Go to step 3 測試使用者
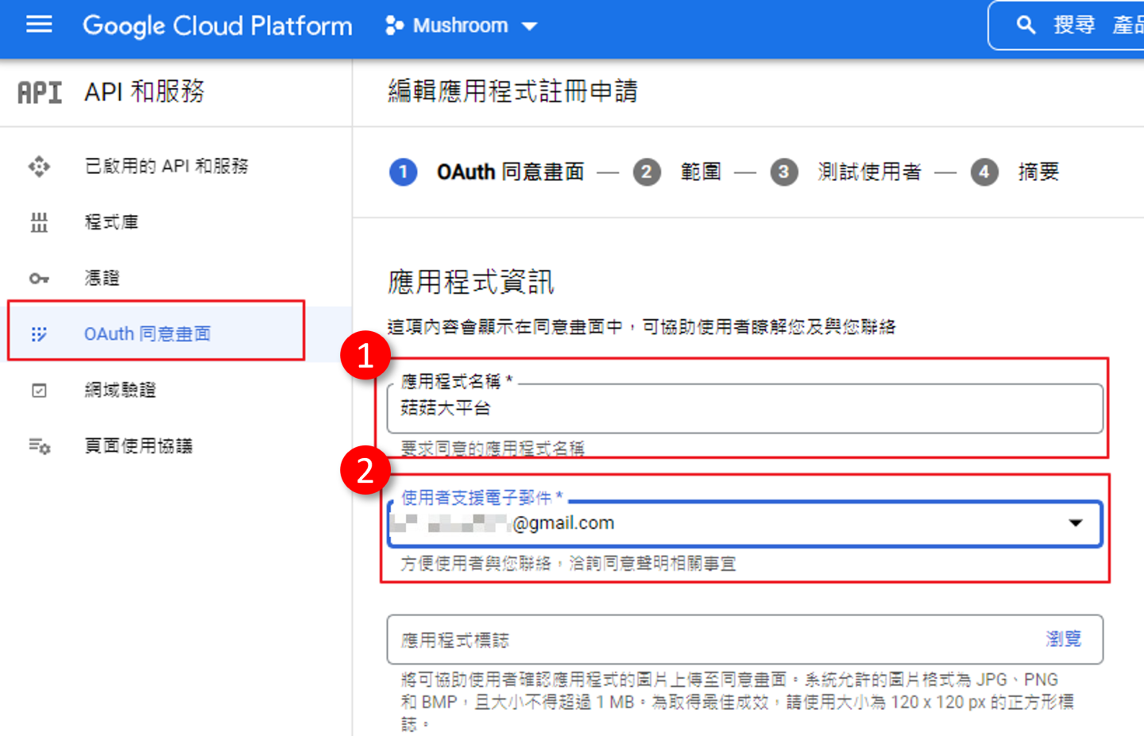 pos(847,172)
